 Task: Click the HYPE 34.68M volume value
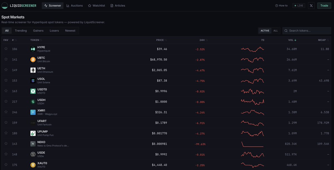[x=291, y=49]
